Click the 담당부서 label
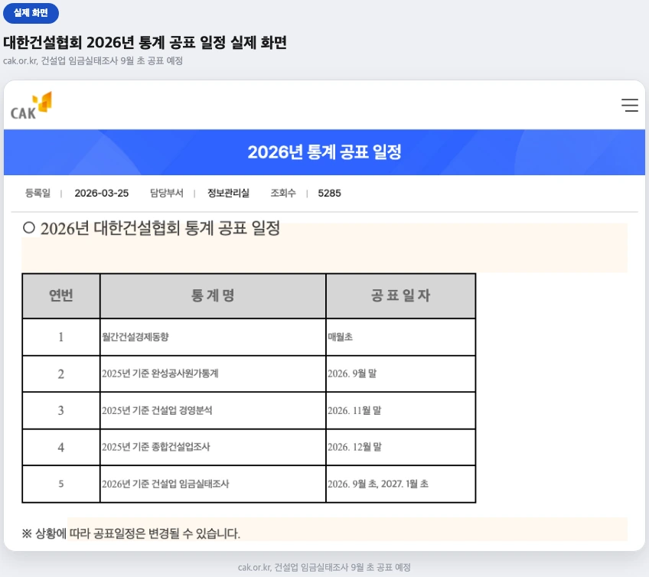649x577 pixels. tap(166, 194)
